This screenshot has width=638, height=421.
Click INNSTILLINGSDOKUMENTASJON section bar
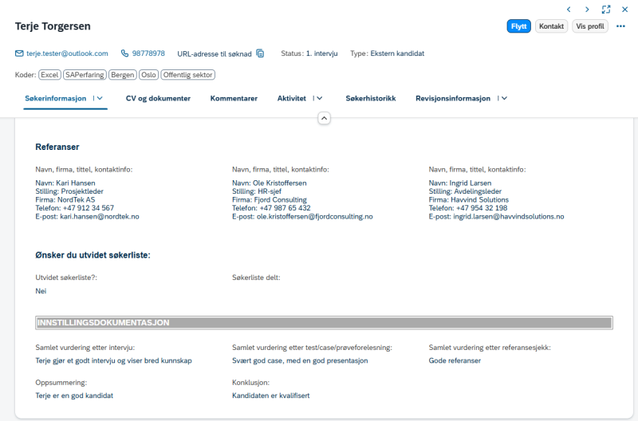pos(324,323)
